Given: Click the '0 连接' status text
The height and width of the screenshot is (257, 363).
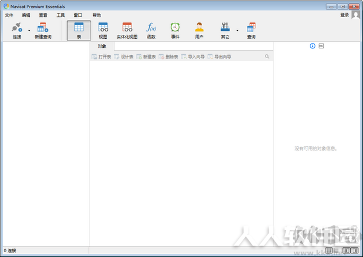Looking at the screenshot, I should (10, 250).
